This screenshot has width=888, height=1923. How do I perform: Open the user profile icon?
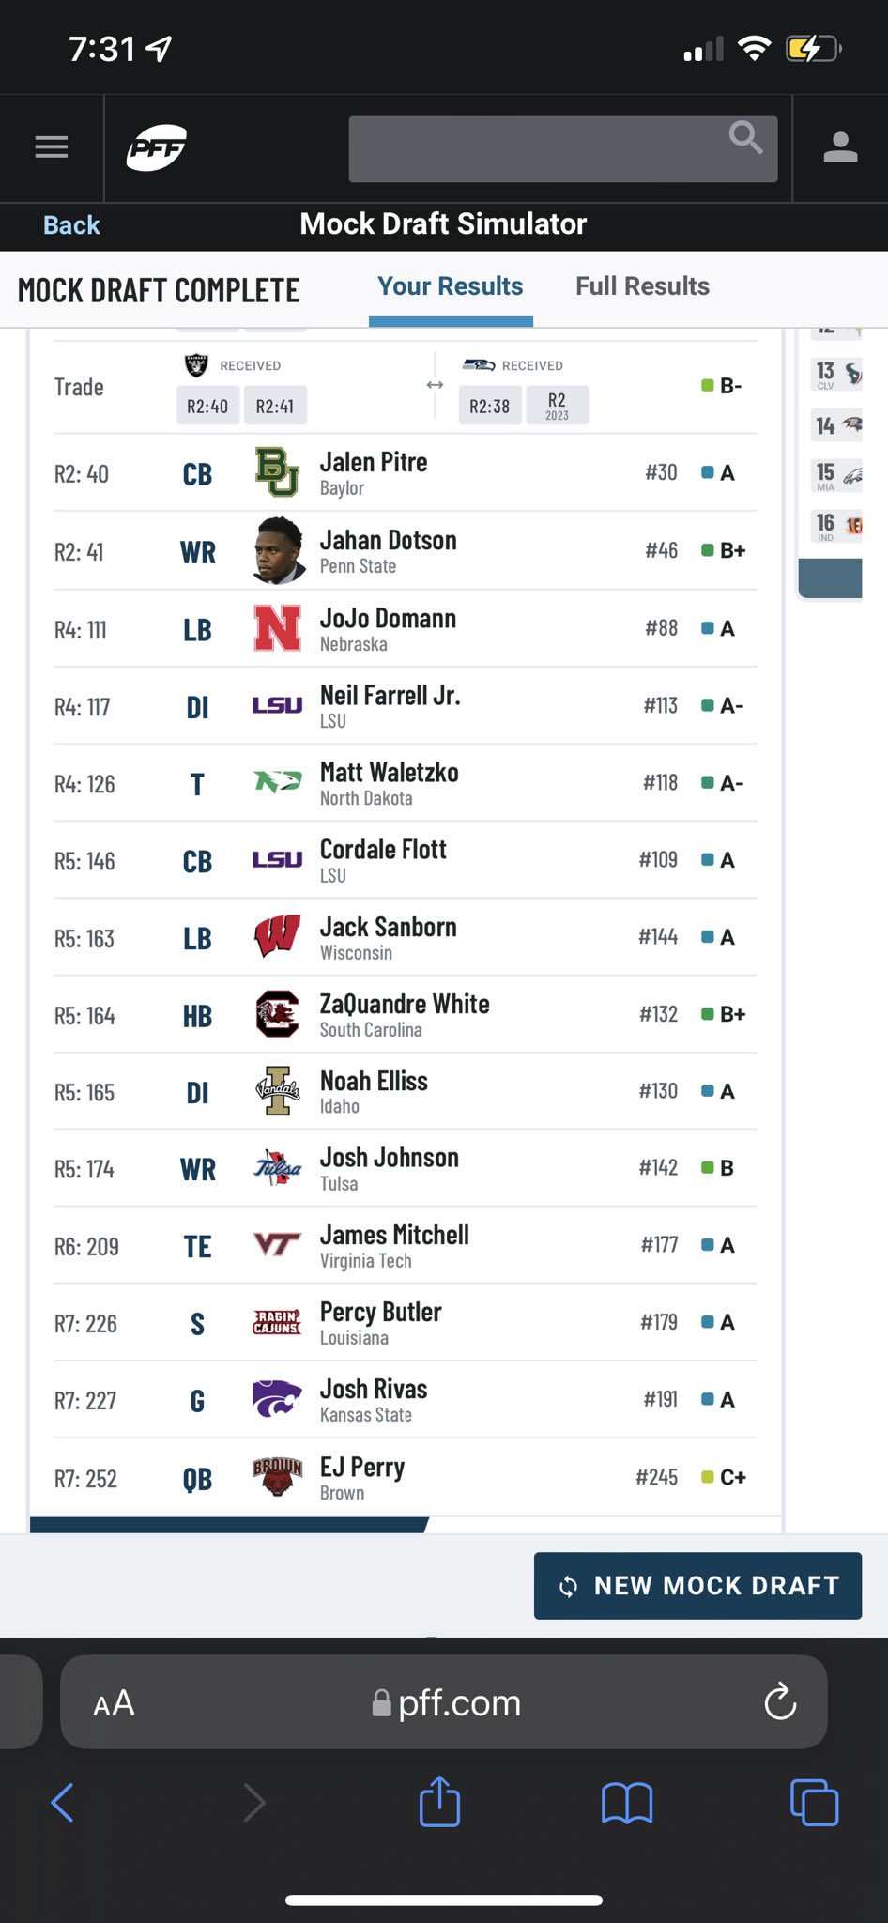point(840,147)
